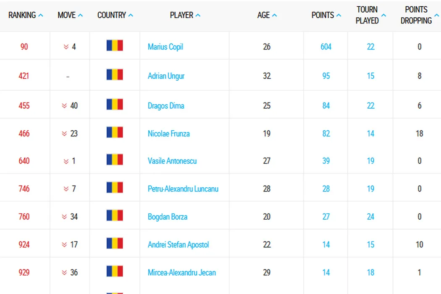
Task: Click the flag next to Dragos Dima
Action: click(x=115, y=105)
